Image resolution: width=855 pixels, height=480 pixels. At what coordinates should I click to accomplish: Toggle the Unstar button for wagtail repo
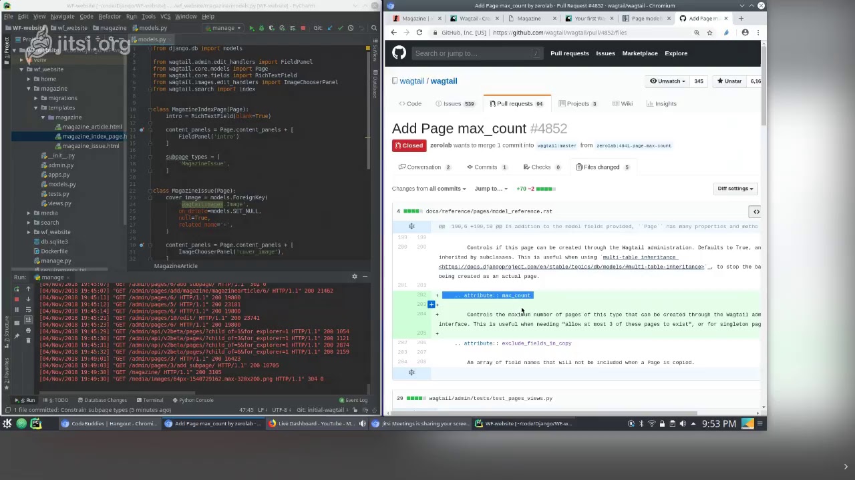[x=729, y=81]
